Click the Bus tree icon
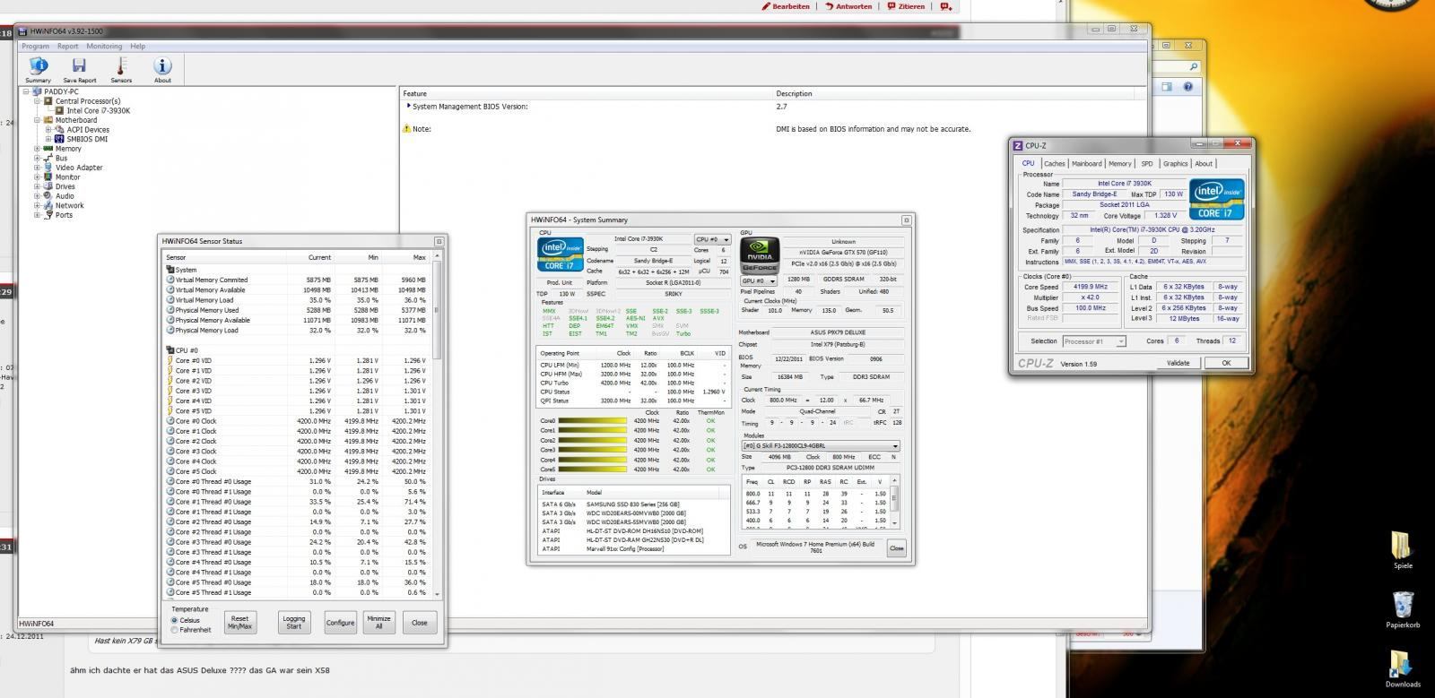This screenshot has height=698, width=1435. (x=48, y=158)
